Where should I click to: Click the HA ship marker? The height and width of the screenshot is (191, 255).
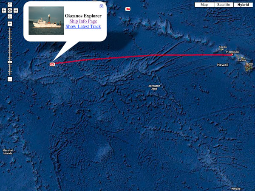point(128,9)
